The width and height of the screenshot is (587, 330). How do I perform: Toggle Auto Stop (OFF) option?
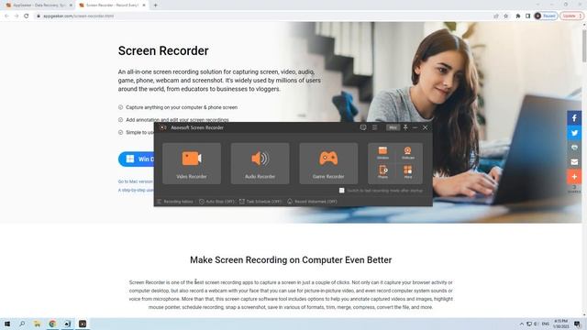[216, 202]
